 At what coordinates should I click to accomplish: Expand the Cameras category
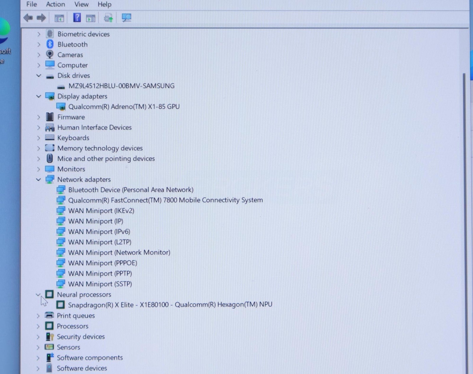38,55
